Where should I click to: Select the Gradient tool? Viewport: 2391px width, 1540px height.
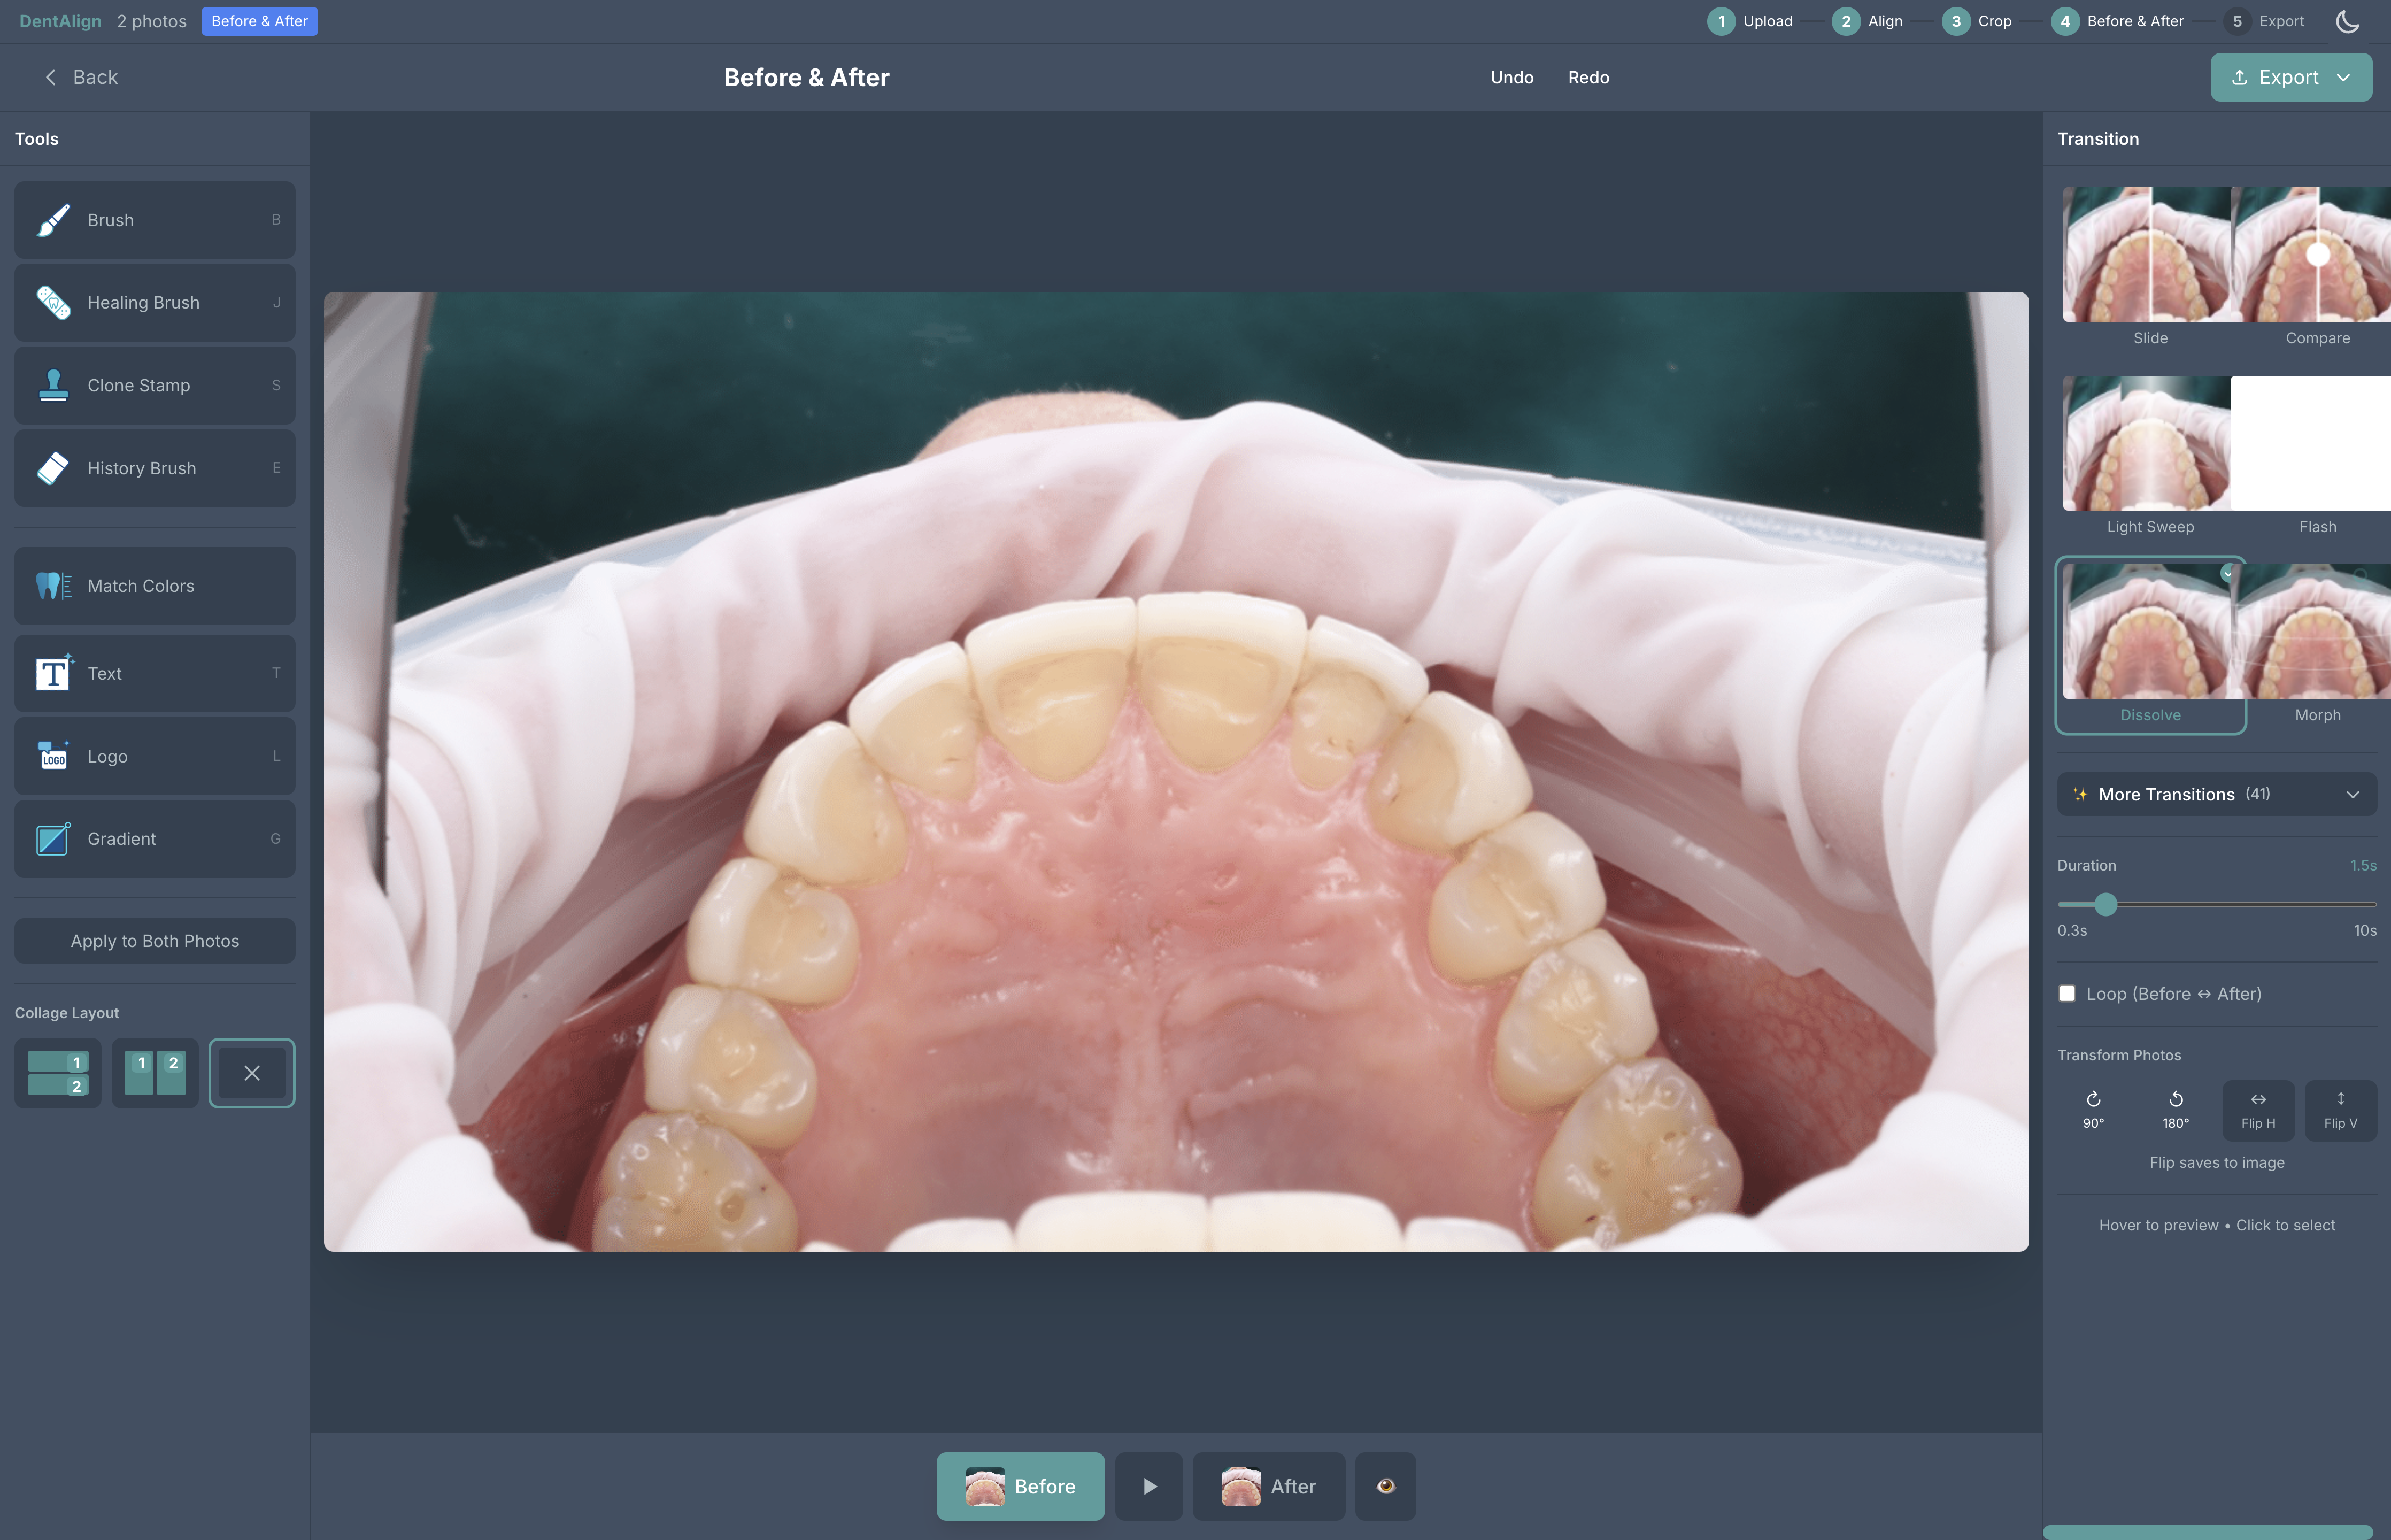(x=154, y=839)
